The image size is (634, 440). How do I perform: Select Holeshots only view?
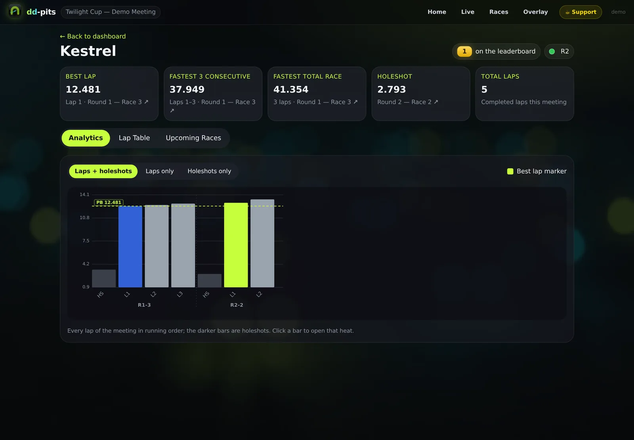coord(209,171)
